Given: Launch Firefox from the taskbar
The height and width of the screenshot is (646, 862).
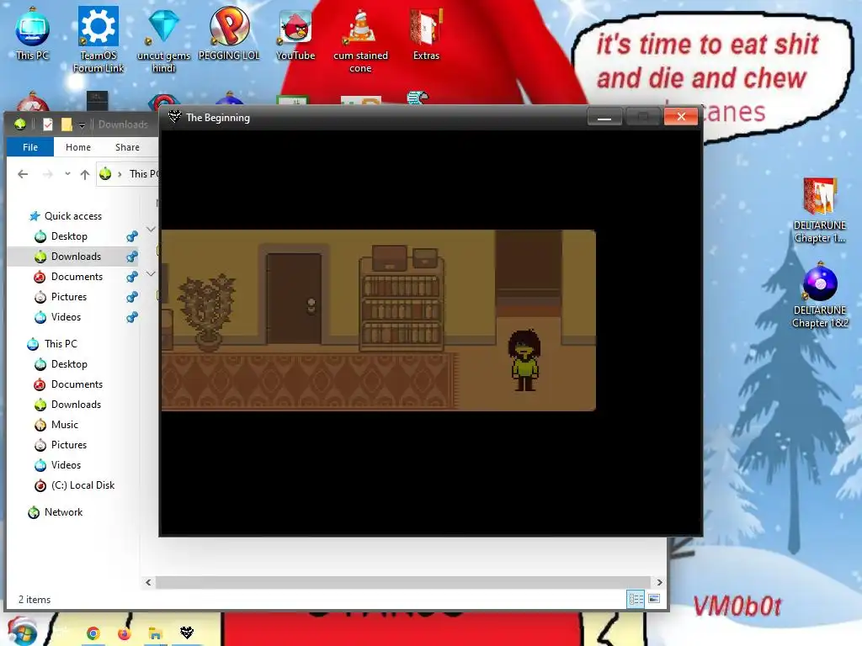Looking at the screenshot, I should (125, 633).
